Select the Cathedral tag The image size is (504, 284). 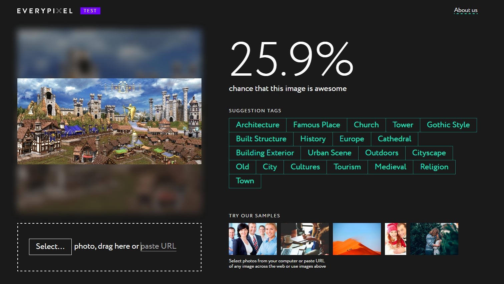click(x=394, y=139)
